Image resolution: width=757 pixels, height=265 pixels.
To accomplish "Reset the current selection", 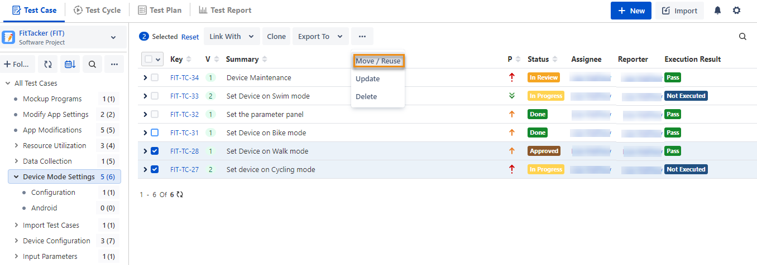I will (190, 37).
